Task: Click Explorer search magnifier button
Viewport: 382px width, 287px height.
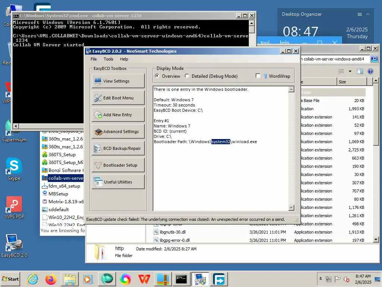Action: 374,59
